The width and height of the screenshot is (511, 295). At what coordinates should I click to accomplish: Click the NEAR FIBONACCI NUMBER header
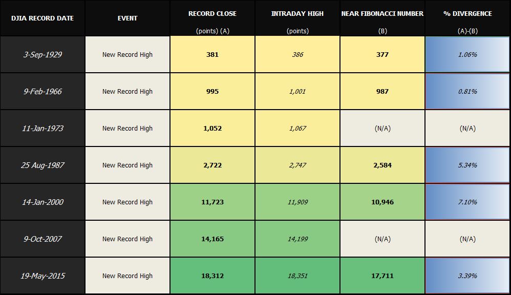pyautogui.click(x=382, y=14)
